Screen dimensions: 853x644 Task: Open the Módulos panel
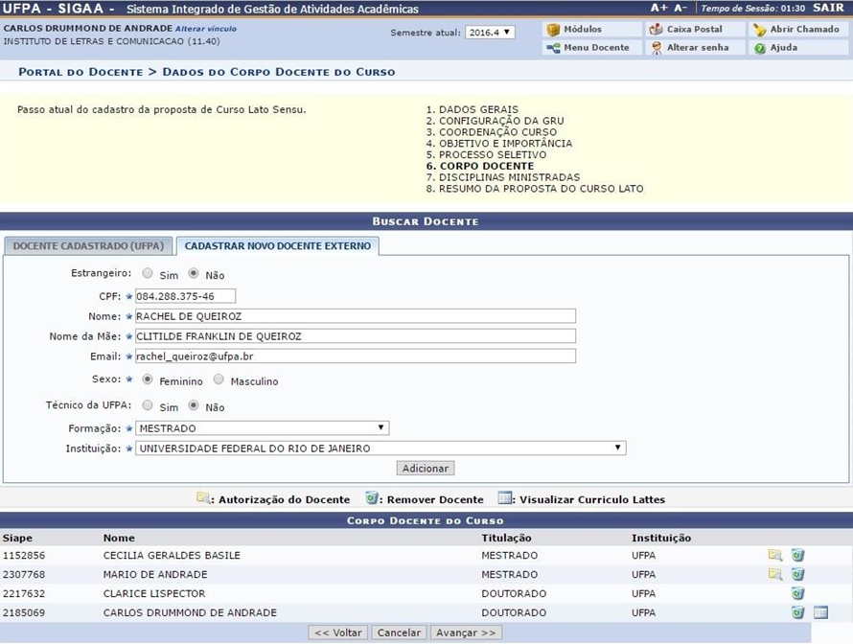coord(578,30)
